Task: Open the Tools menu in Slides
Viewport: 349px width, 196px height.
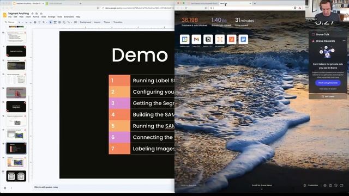Action: point(59,17)
